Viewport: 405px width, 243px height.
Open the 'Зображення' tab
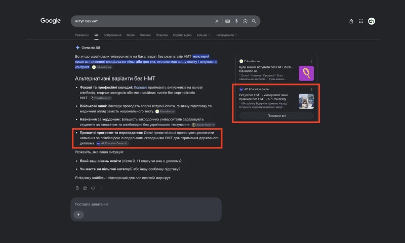point(112,35)
